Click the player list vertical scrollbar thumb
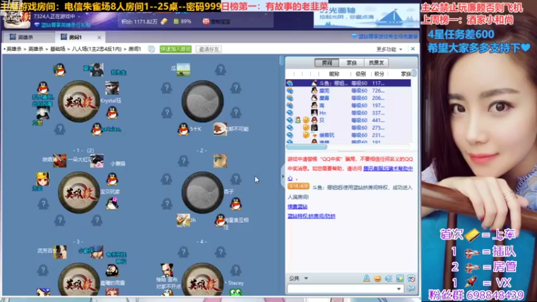This screenshot has height=302, width=537. (x=414, y=74)
